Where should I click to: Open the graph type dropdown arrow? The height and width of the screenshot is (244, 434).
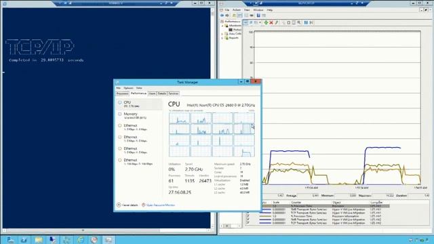[x=260, y=22]
